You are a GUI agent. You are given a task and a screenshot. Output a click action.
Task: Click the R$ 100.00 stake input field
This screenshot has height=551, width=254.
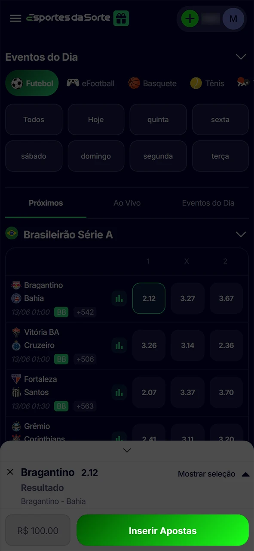point(37,530)
